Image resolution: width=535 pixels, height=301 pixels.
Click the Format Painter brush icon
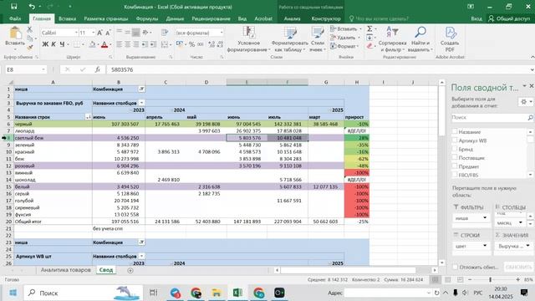pyautogui.click(x=30, y=47)
